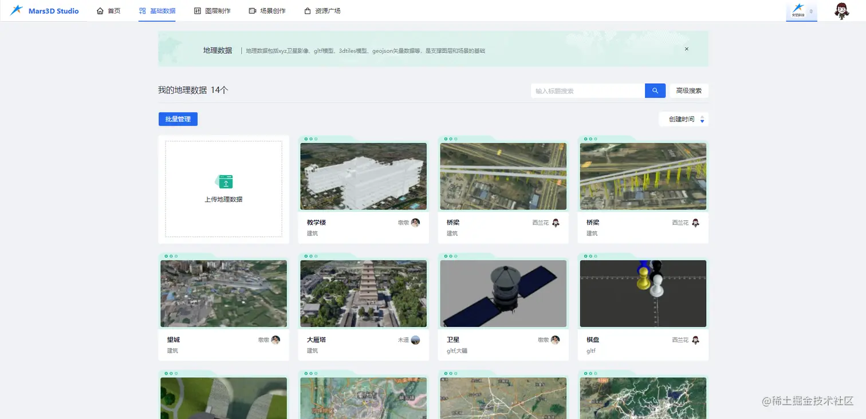
Task: Click the 大雁塔 title text
Action: (316, 339)
